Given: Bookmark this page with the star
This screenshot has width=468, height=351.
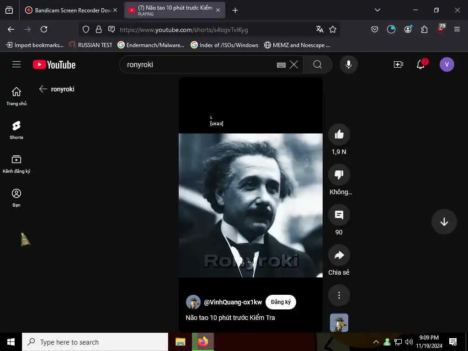Looking at the screenshot, I should (x=333, y=29).
